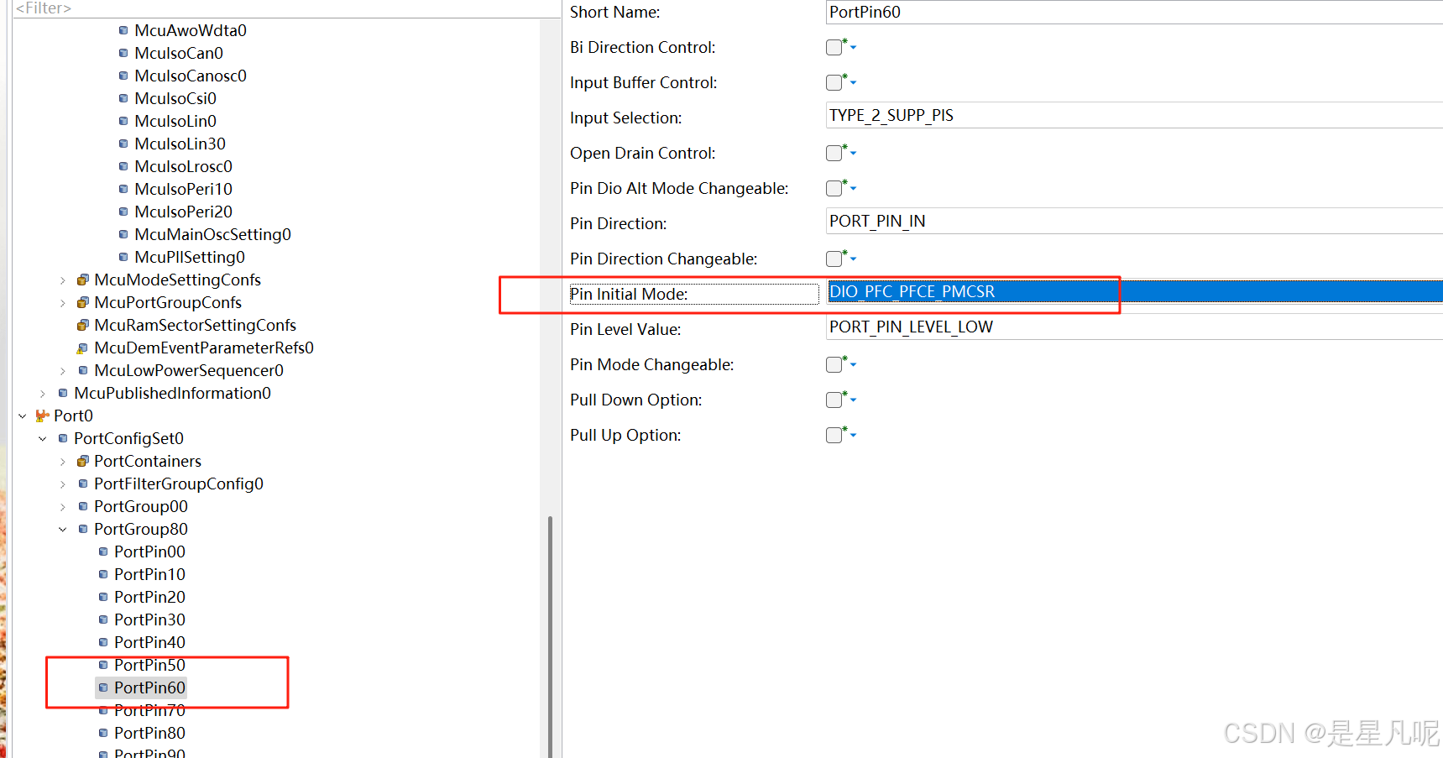Collapse the Port0 tree node

[23, 416]
